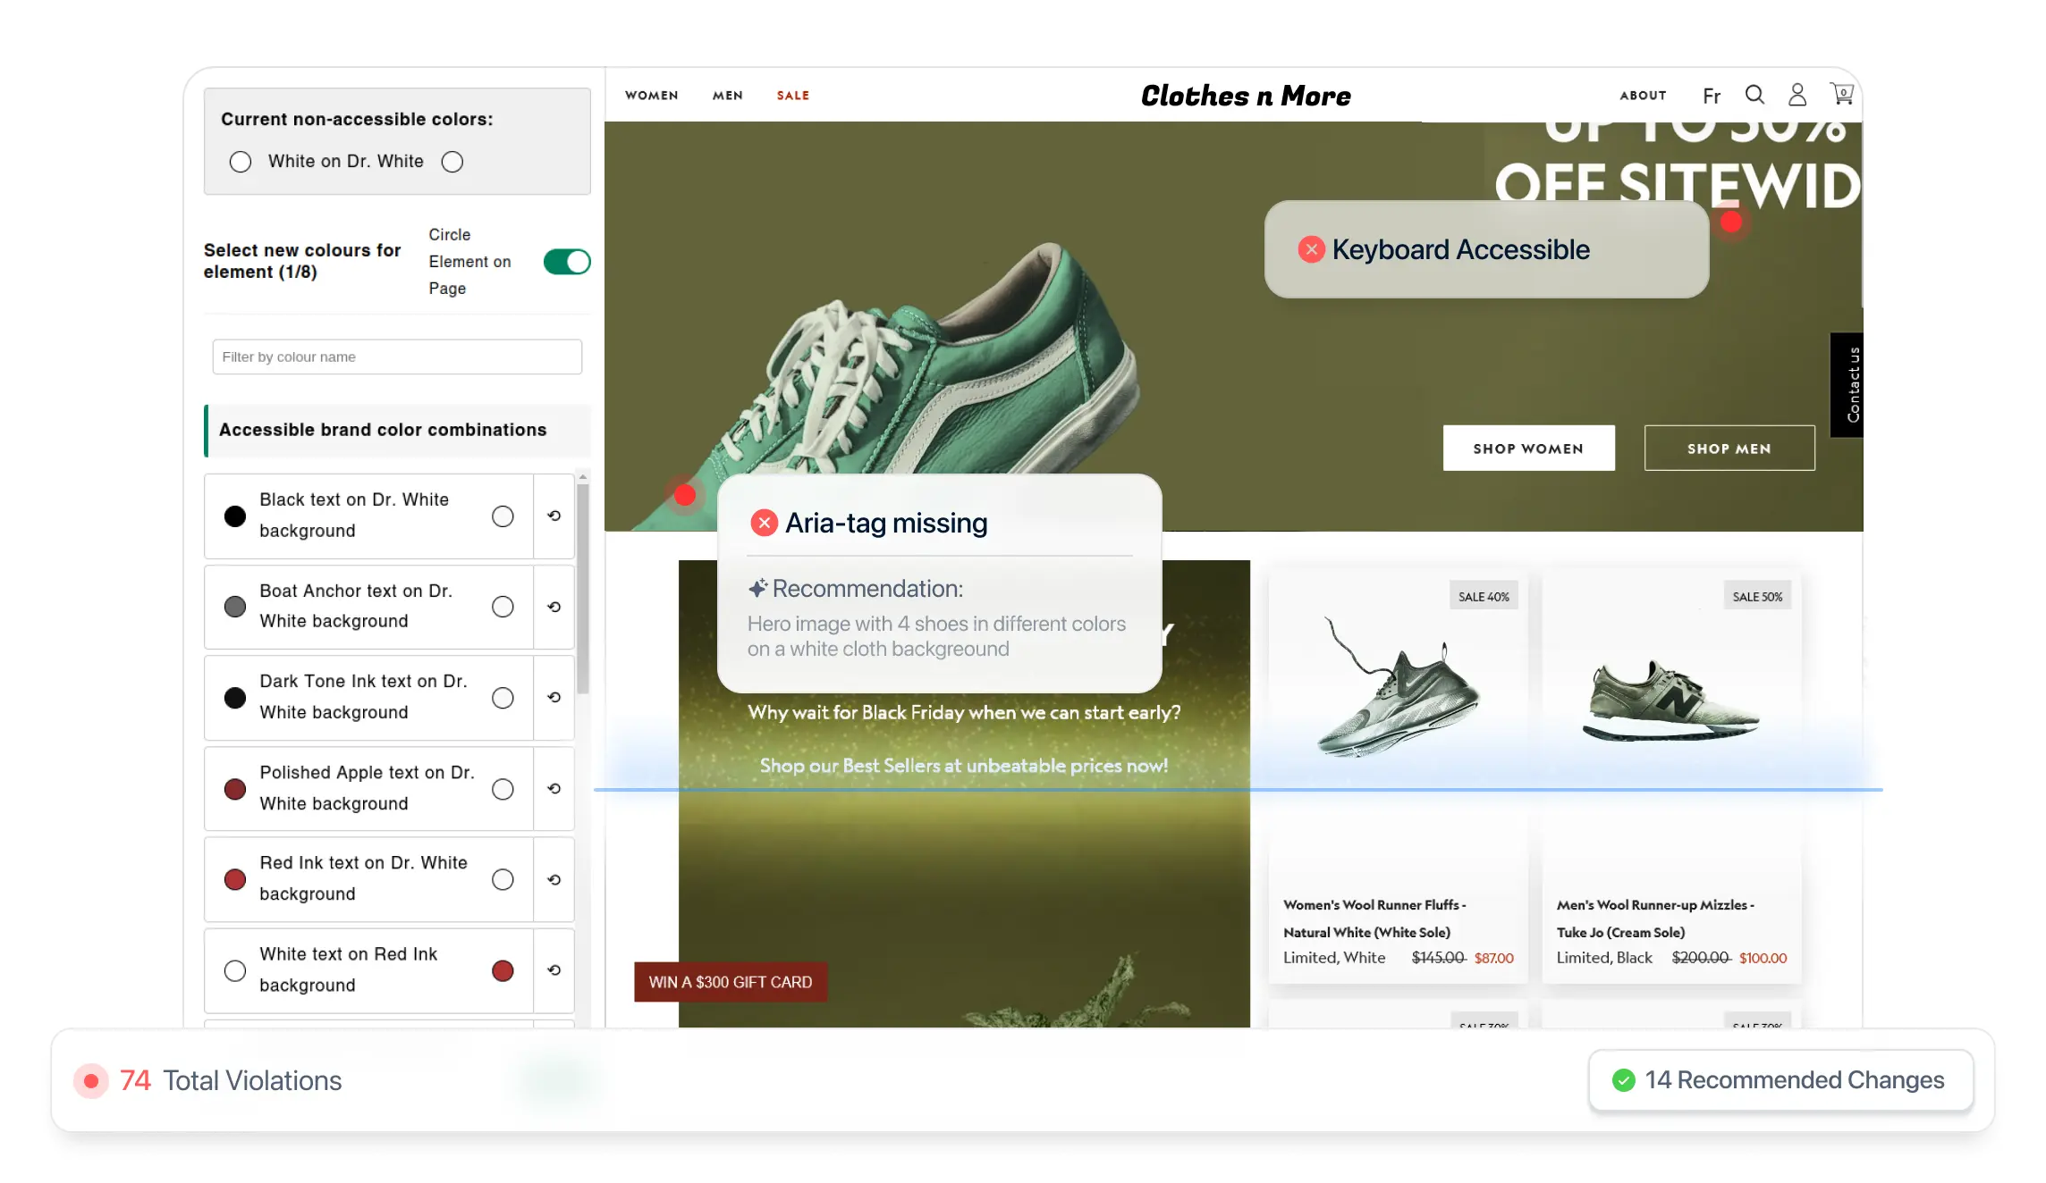Switch language using the Fr selector
This screenshot has height=1183, width=2046.
1711,96
